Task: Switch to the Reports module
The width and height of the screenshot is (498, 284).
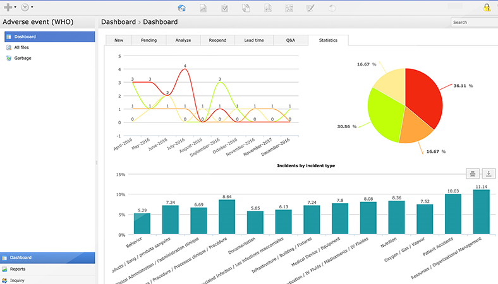Action: (x=47, y=269)
